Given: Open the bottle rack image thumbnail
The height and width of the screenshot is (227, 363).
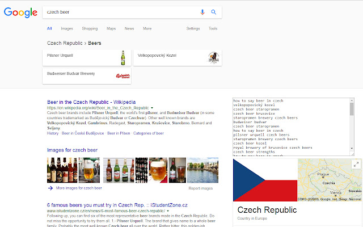Looking at the screenshot, I should [x=141, y=170].
